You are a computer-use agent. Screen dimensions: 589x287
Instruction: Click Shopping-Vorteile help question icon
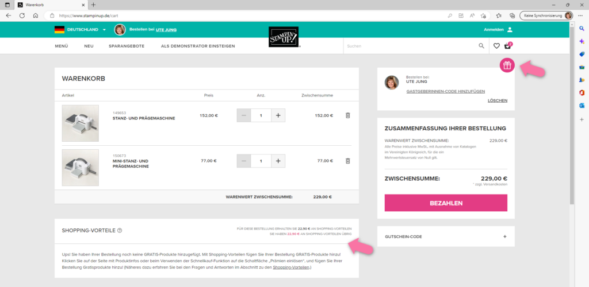(120, 230)
